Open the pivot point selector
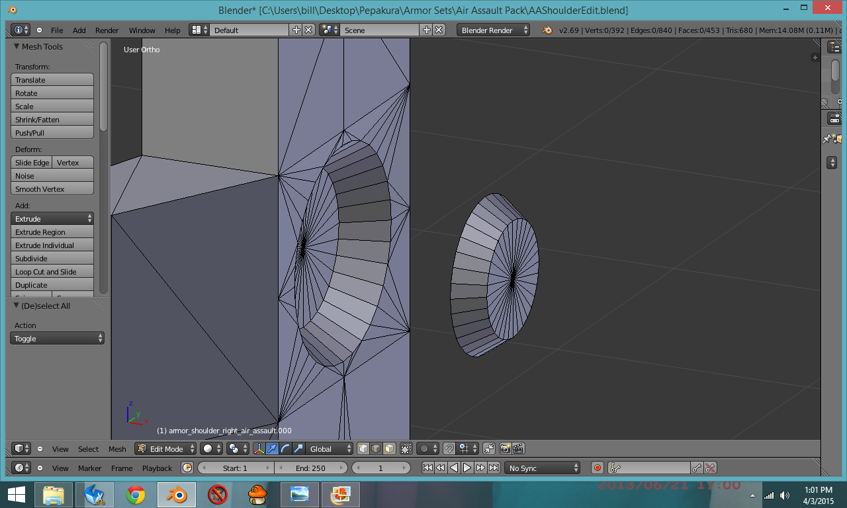This screenshot has width=847, height=508. coord(236,448)
